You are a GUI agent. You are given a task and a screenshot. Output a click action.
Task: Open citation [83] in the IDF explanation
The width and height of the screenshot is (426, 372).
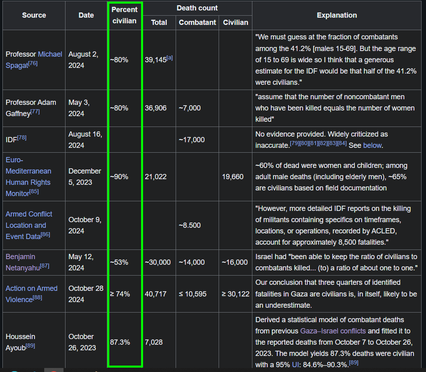(332, 143)
